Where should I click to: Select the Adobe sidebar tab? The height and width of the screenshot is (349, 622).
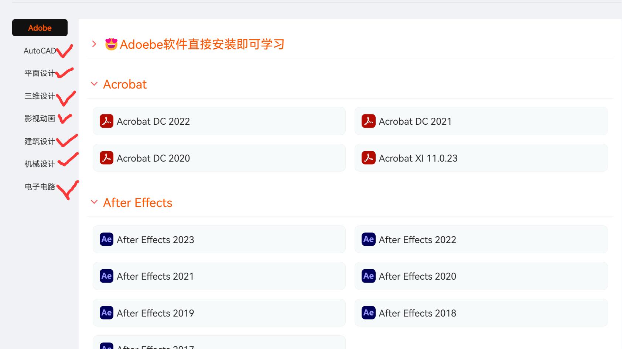(40, 28)
